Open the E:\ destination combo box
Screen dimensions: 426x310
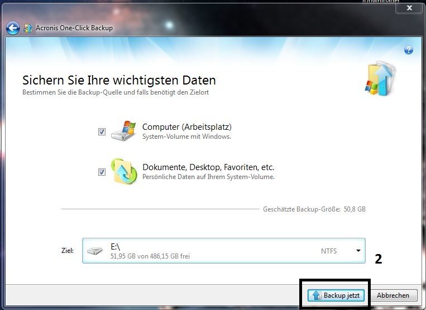[224, 251]
